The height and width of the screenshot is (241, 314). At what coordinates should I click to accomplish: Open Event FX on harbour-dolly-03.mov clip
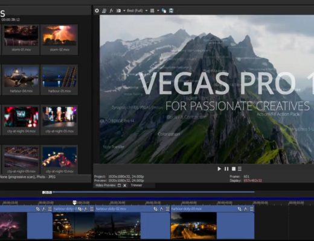(246, 209)
